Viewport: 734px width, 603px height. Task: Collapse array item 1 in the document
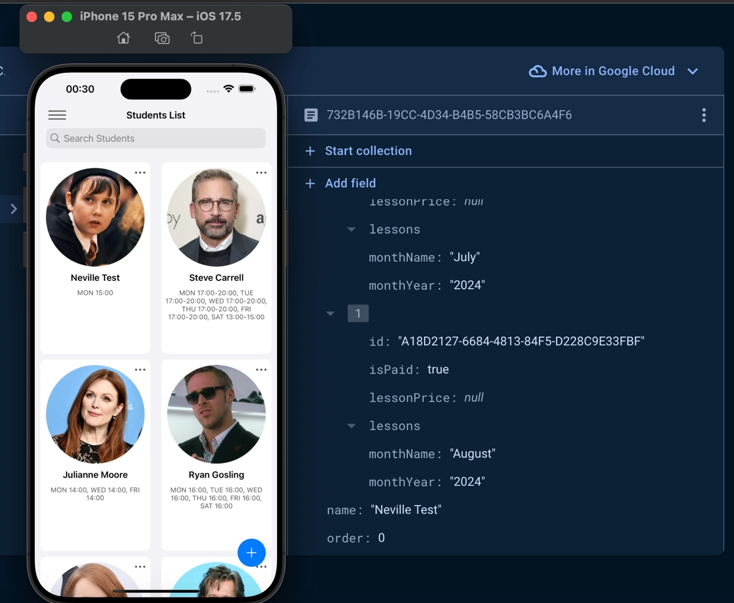(330, 313)
